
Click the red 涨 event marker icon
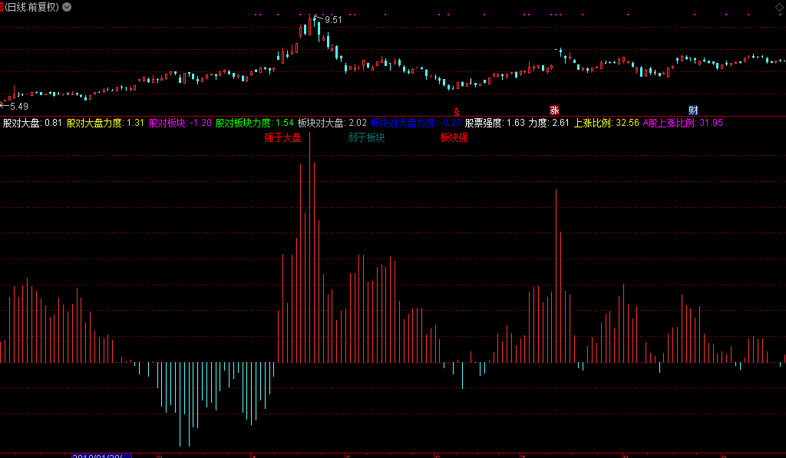[x=554, y=110]
